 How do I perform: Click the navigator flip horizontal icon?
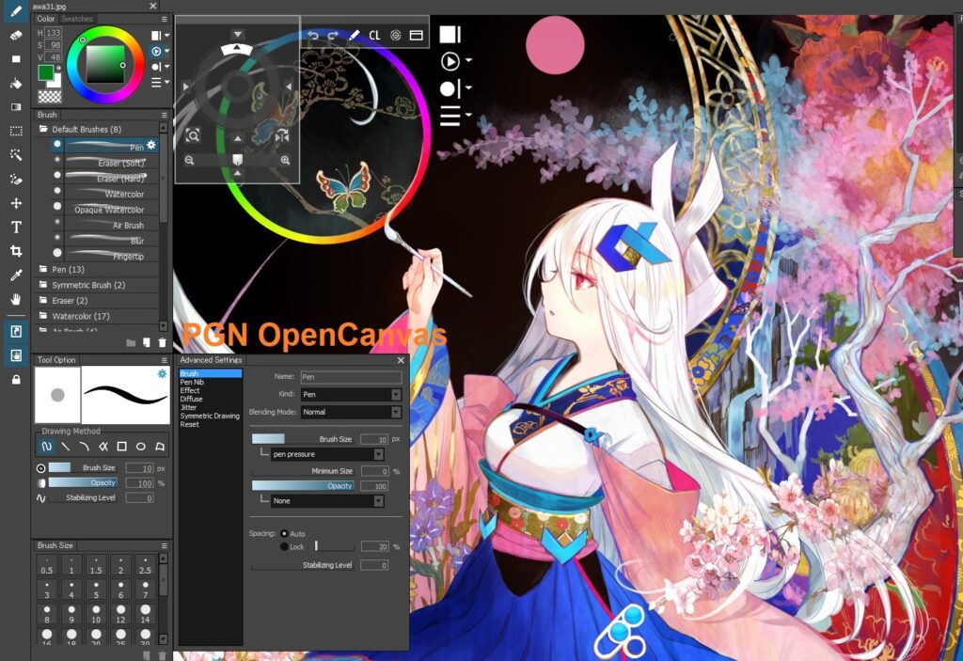click(x=282, y=135)
